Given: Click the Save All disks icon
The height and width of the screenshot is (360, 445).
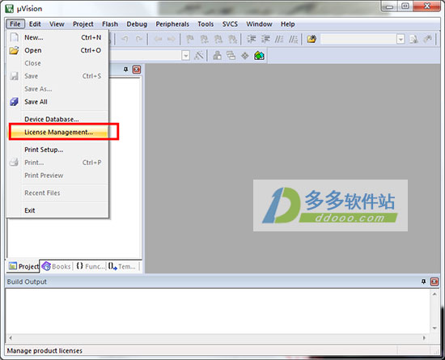Looking at the screenshot, I should pyautogui.click(x=14, y=102).
